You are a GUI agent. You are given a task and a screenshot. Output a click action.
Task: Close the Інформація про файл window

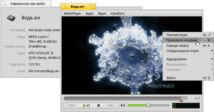(3, 3)
